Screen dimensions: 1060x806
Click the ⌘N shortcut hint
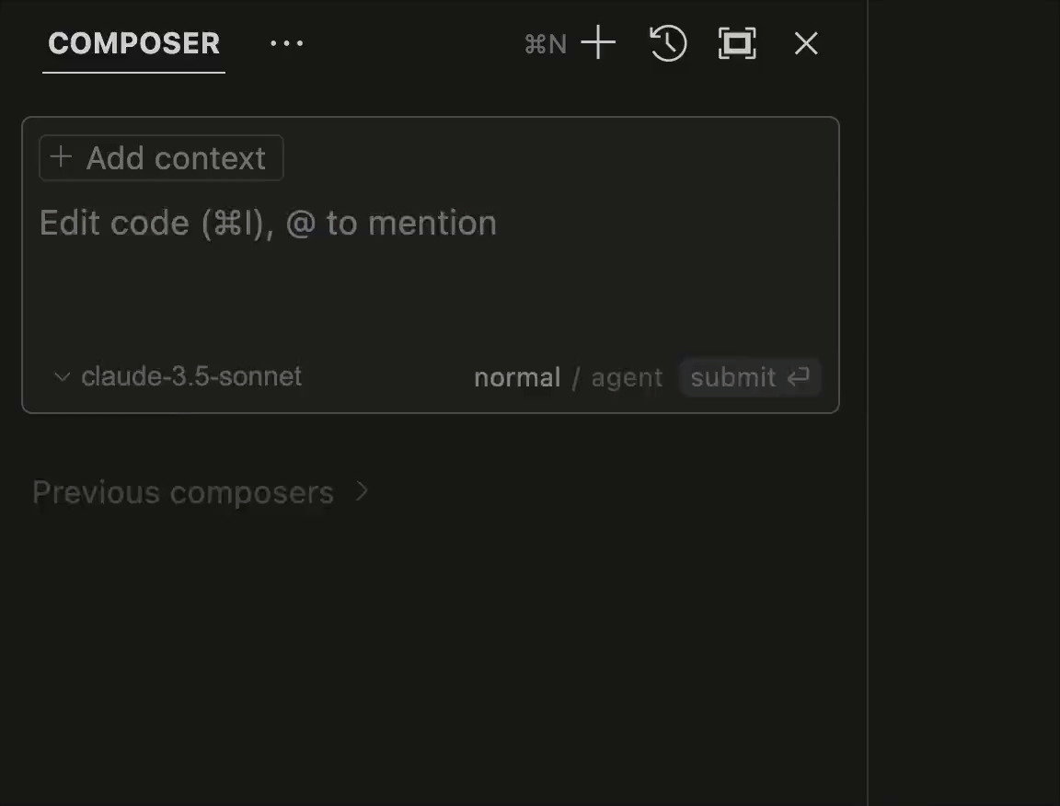[x=545, y=44]
